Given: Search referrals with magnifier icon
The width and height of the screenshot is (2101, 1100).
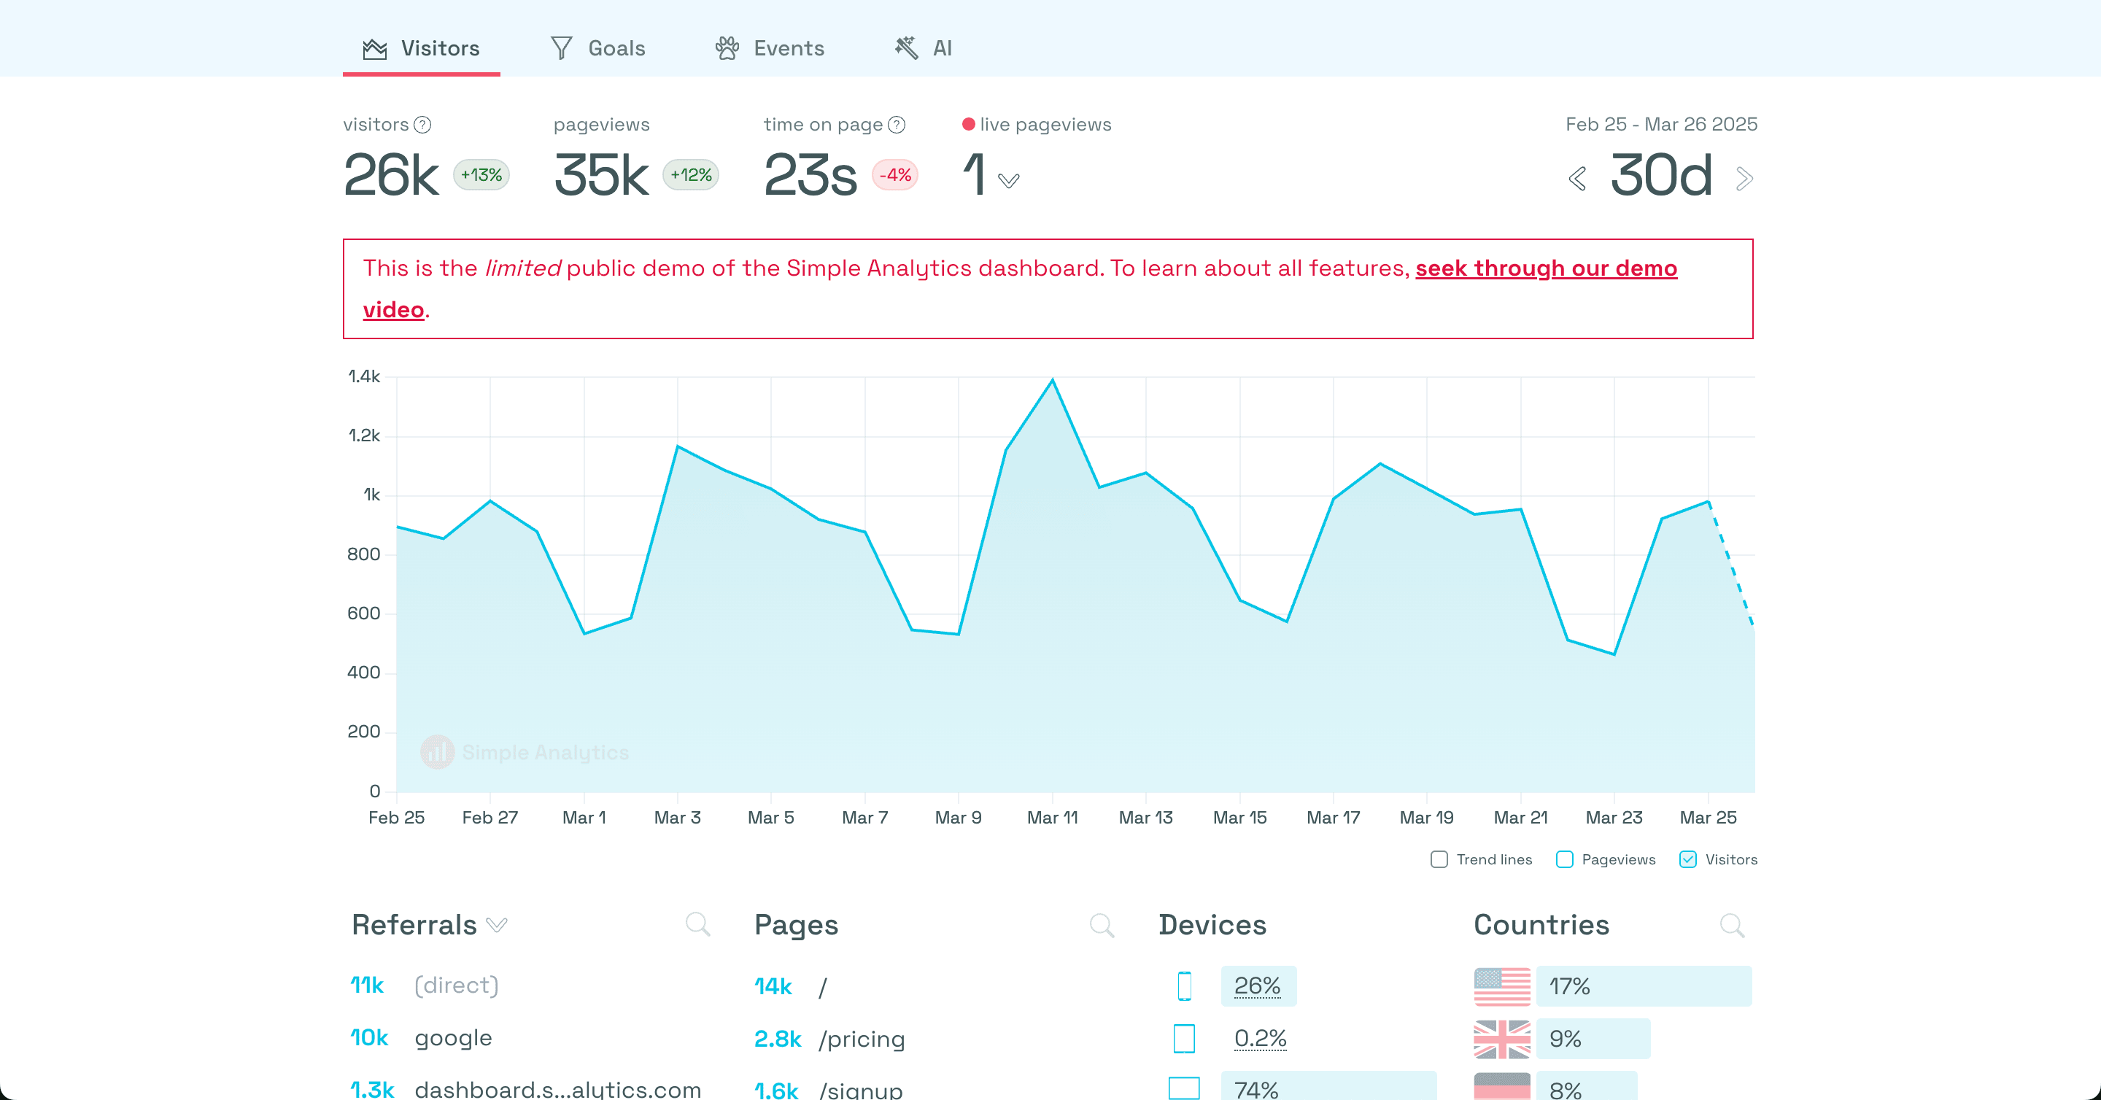Looking at the screenshot, I should click(698, 925).
